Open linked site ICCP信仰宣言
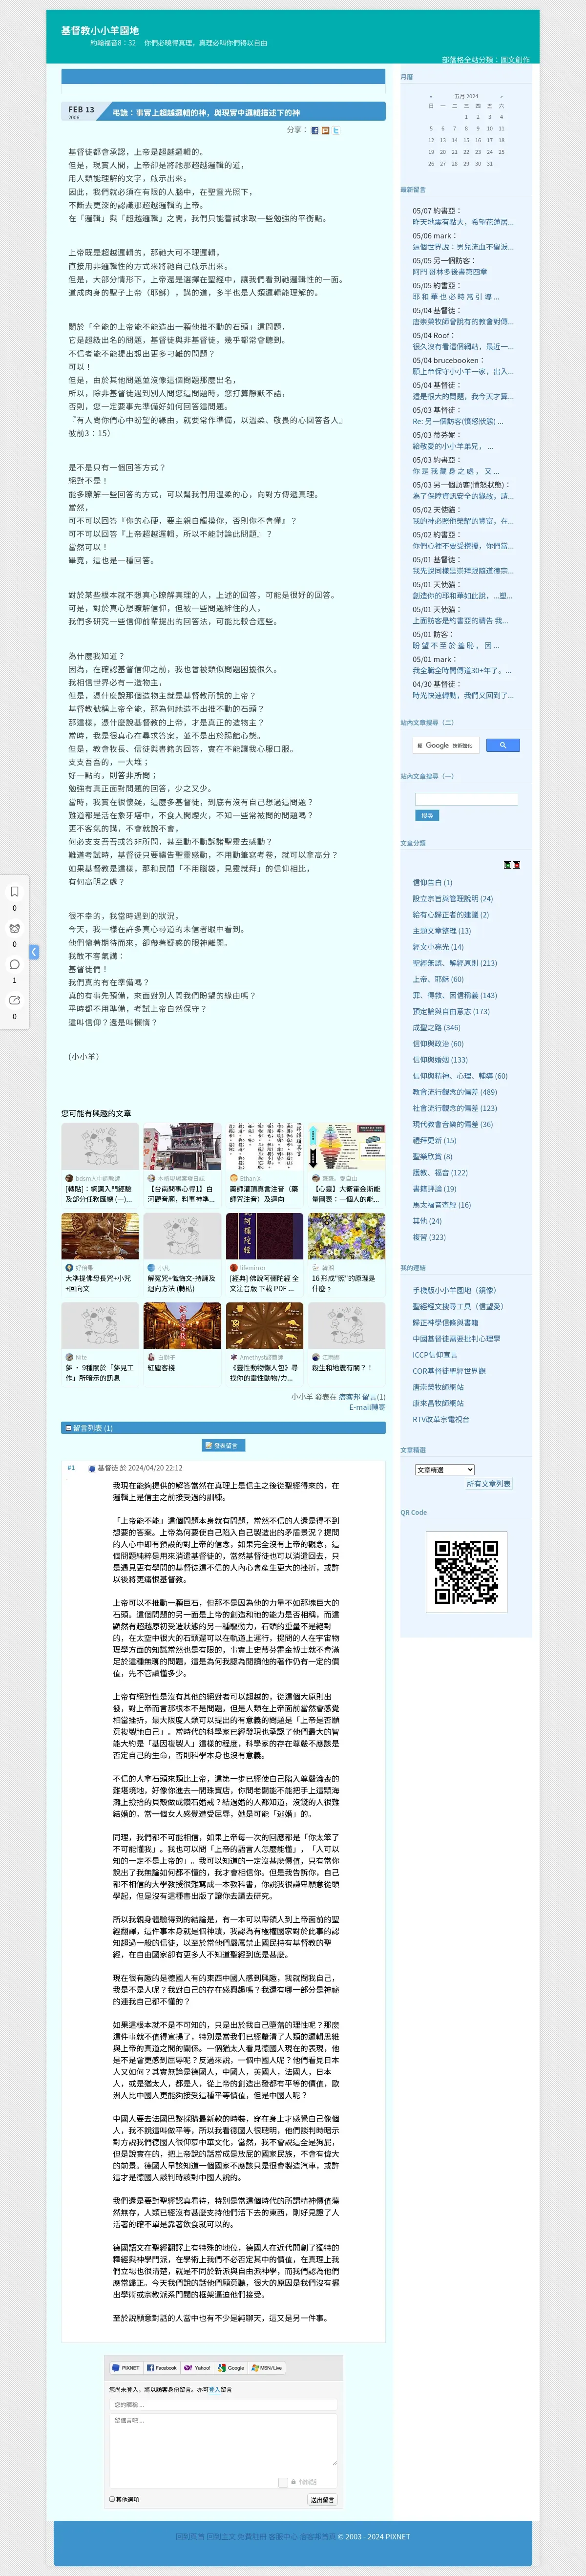The width and height of the screenshot is (586, 2576). 435,1355
